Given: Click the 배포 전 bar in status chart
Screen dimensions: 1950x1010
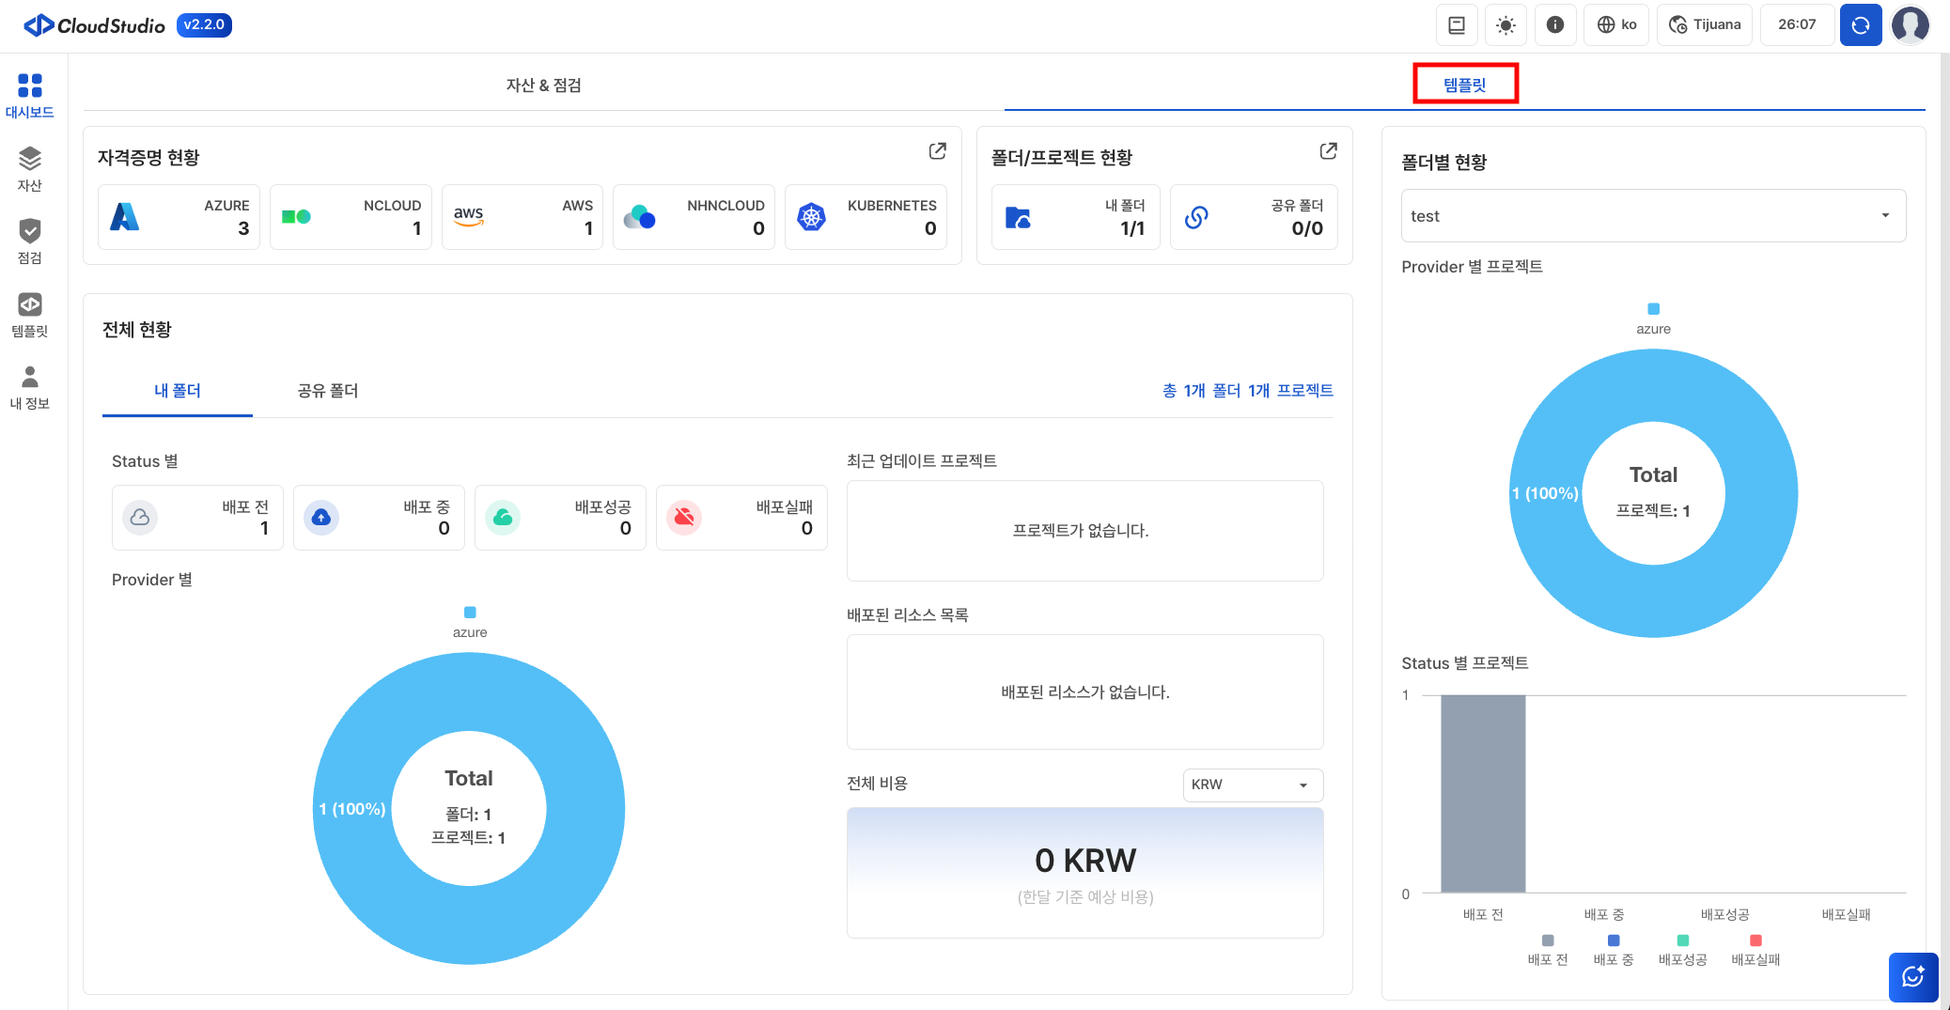Looking at the screenshot, I should pos(1482,794).
